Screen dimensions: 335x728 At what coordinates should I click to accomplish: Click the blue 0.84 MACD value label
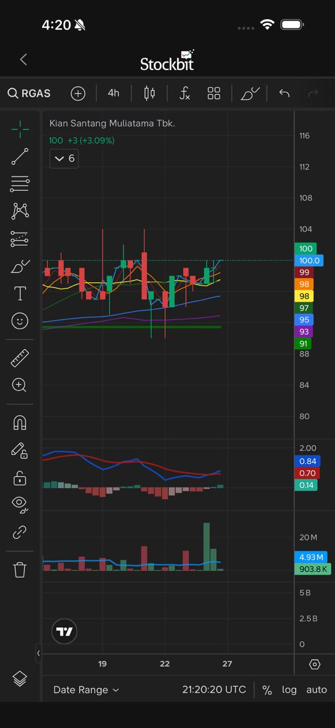point(307,461)
